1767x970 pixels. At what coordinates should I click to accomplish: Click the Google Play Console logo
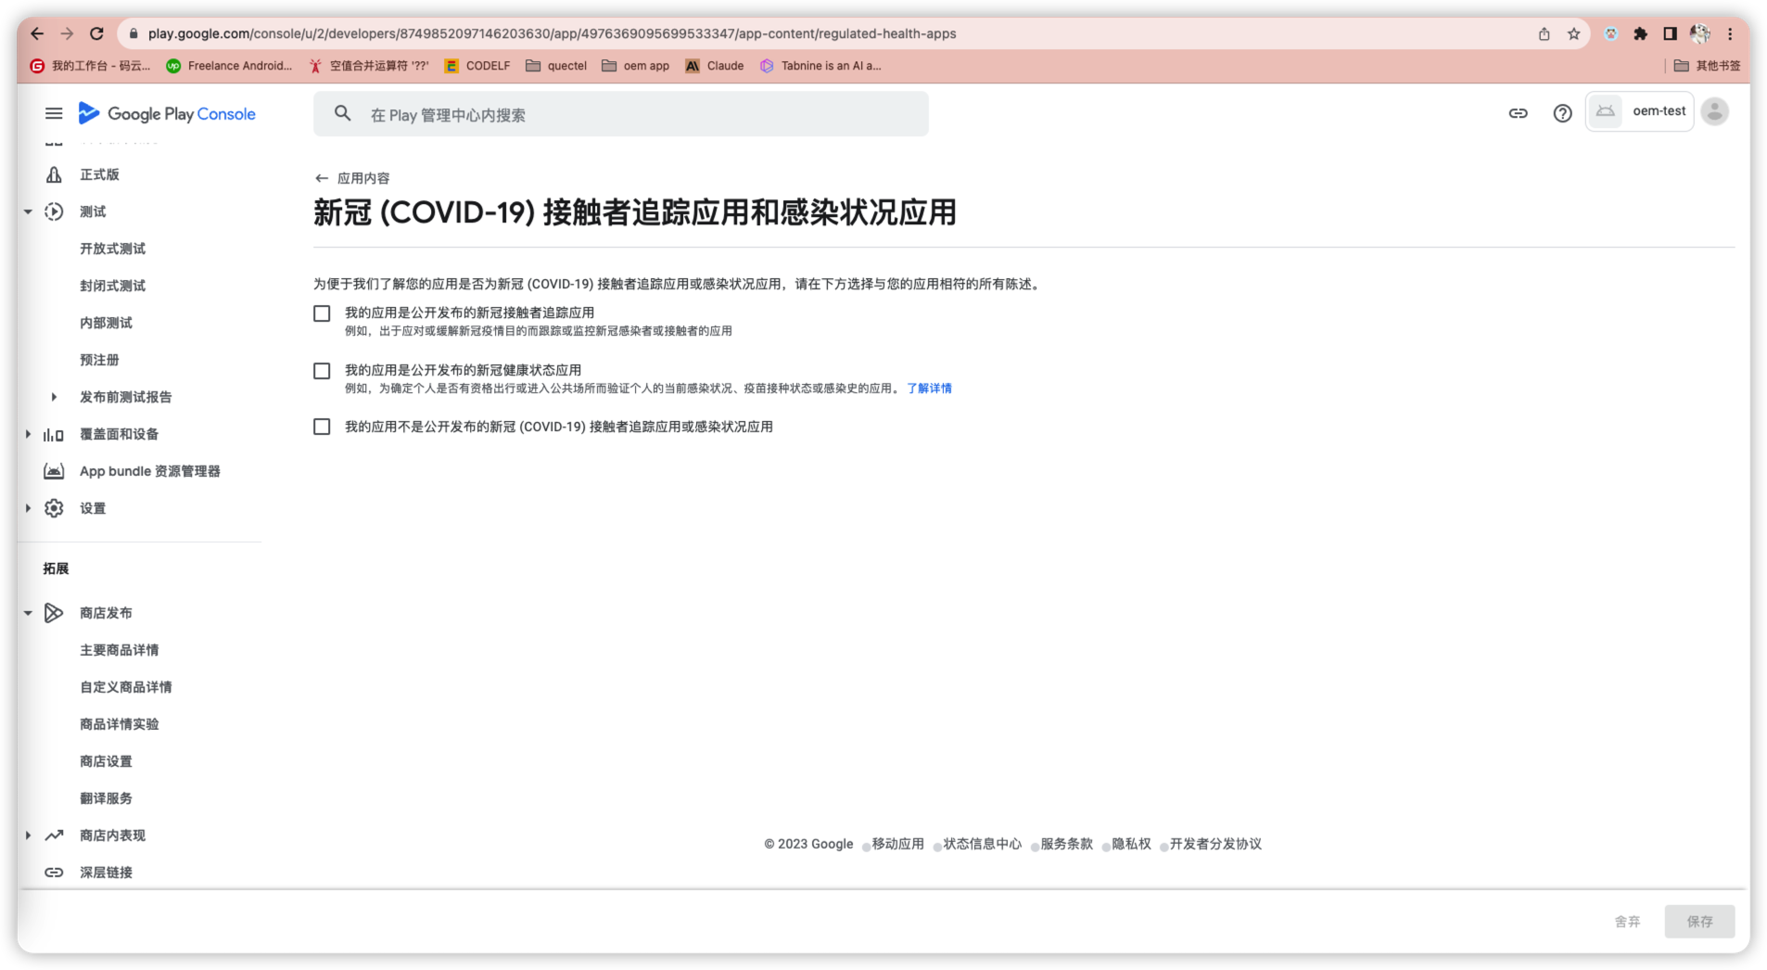coord(167,113)
